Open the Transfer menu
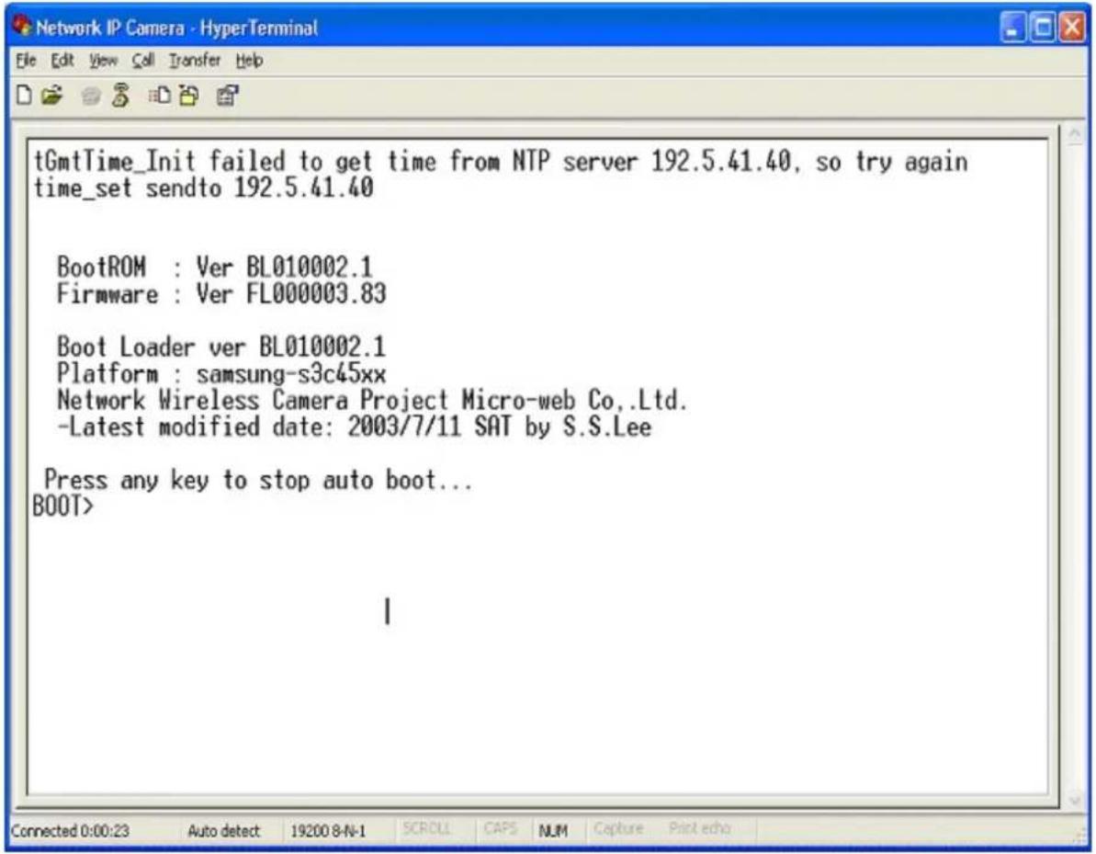This screenshot has width=1096, height=854. [x=195, y=61]
